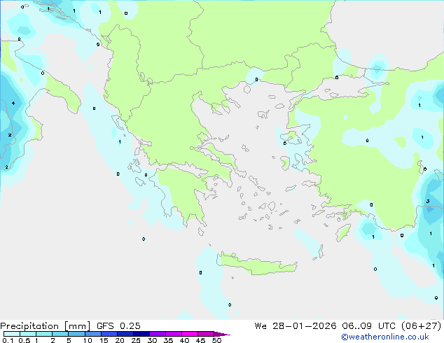Click legend scale label "50"
This screenshot has width=444, height=343.
click(x=216, y=340)
